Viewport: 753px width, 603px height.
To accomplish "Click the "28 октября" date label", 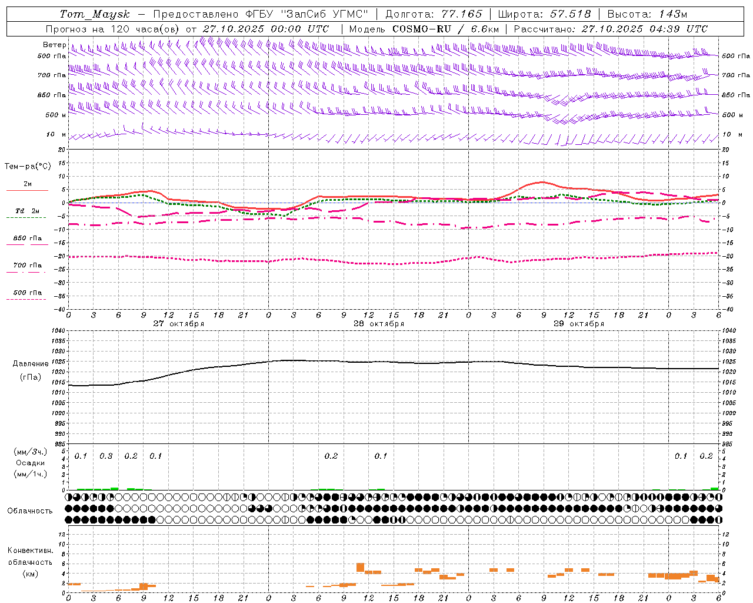I will tap(379, 324).
